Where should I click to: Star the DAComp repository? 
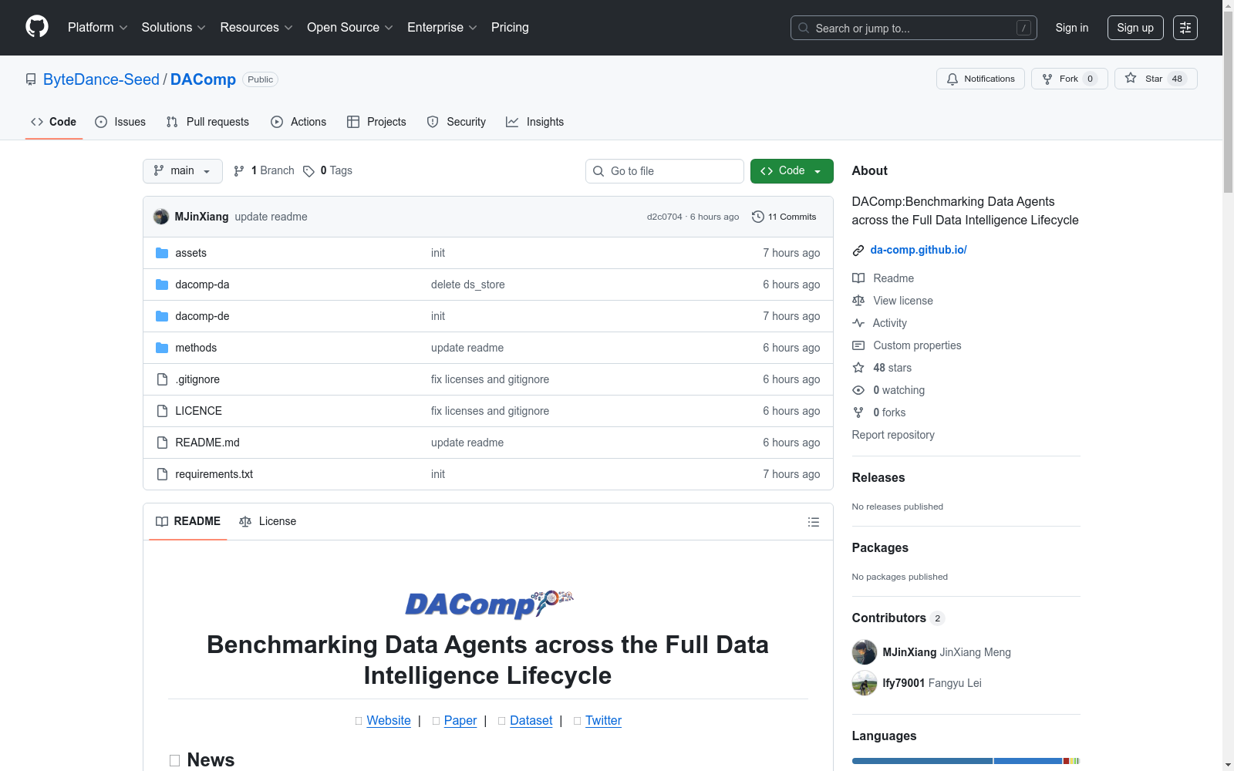pyautogui.click(x=1155, y=79)
